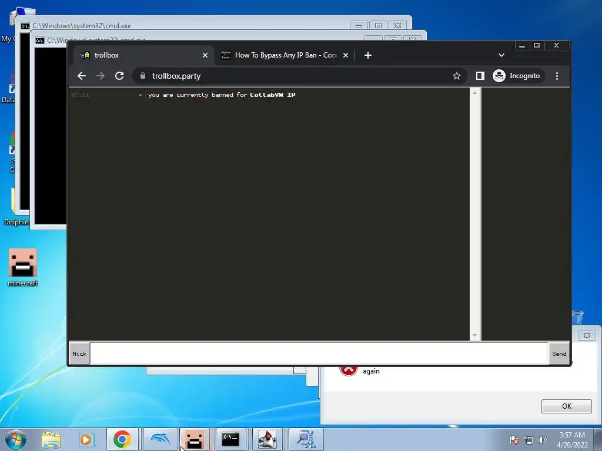602x451 pixels.
Task: Launch Windows Media Player from the taskbar
Action: 87,439
